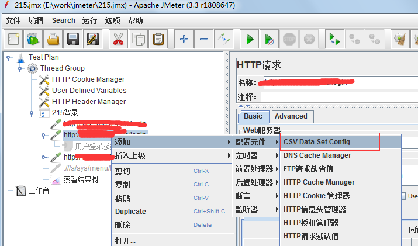The width and height of the screenshot is (418, 246).
Task: Open the 添加 context menu entry
Action: pos(172,143)
